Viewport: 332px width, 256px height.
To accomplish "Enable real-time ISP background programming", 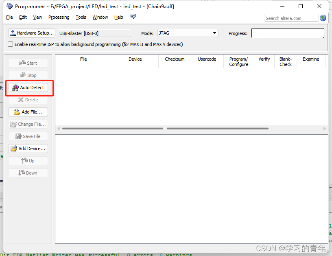I will pyautogui.click(x=10, y=44).
